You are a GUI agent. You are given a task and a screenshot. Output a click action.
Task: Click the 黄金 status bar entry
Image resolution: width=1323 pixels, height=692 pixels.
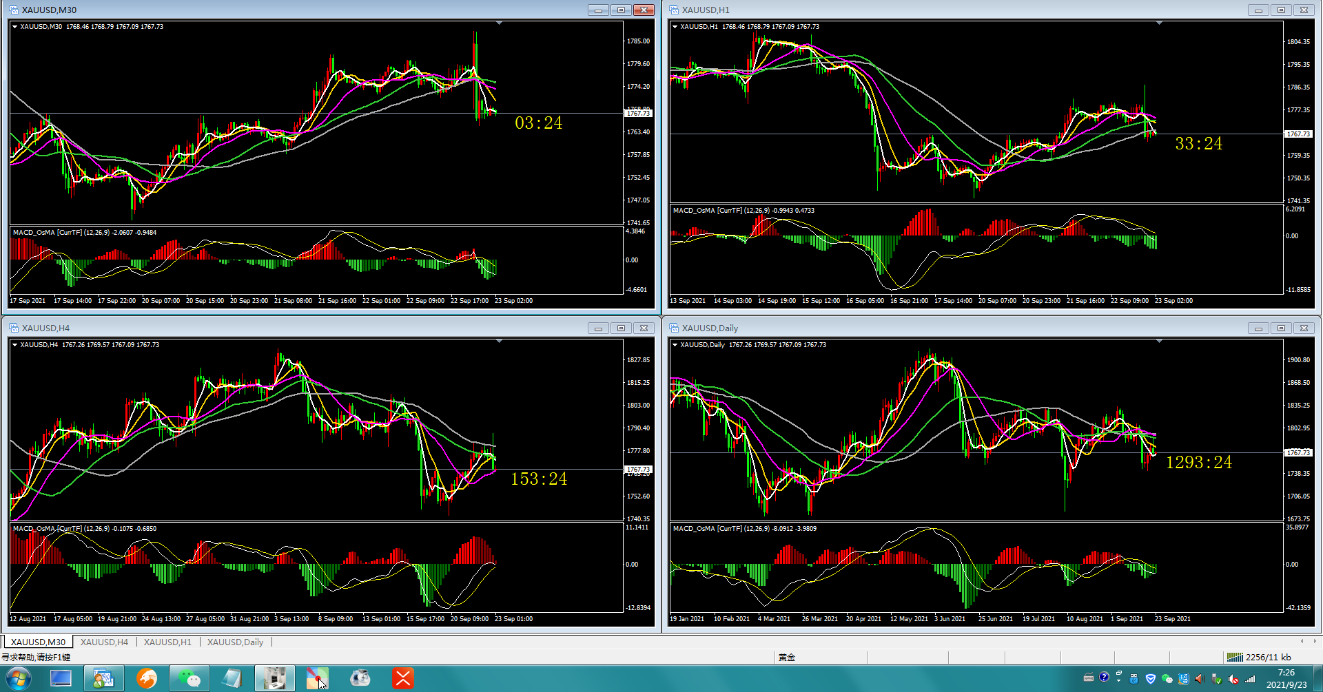[787, 658]
